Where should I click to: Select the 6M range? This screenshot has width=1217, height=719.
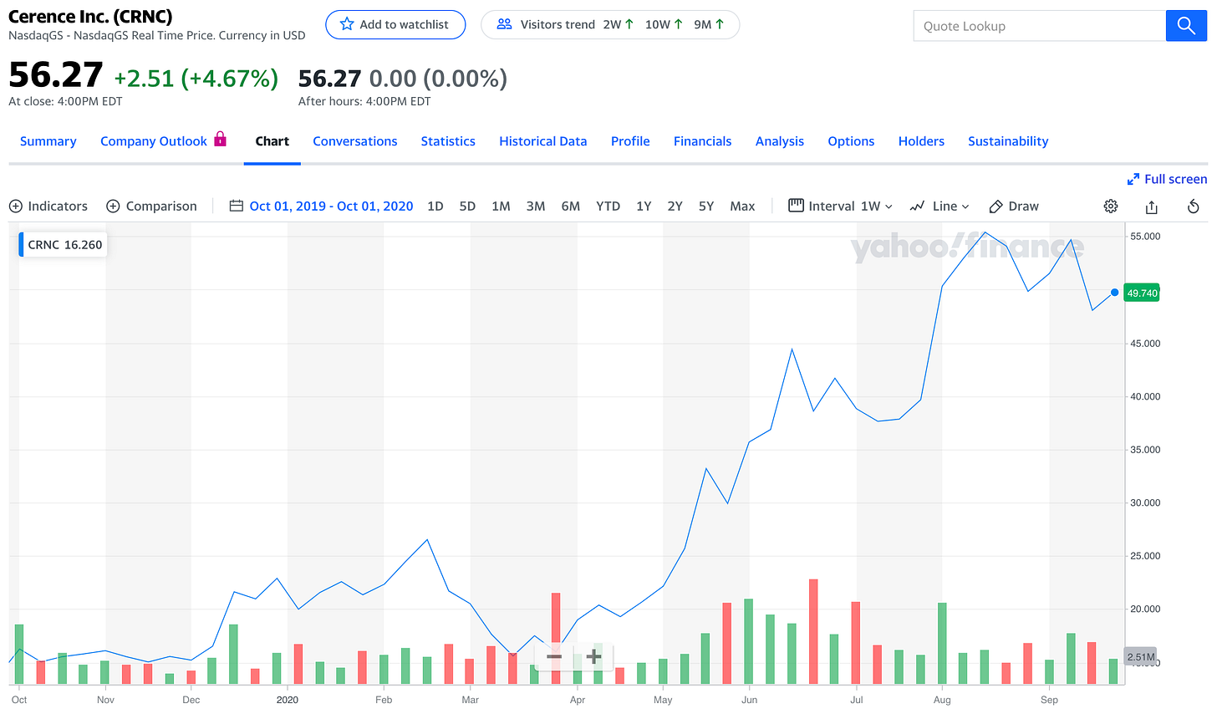571,206
